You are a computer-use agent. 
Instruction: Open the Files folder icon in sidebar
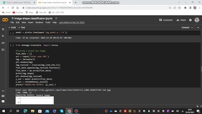(x=3, y=50)
